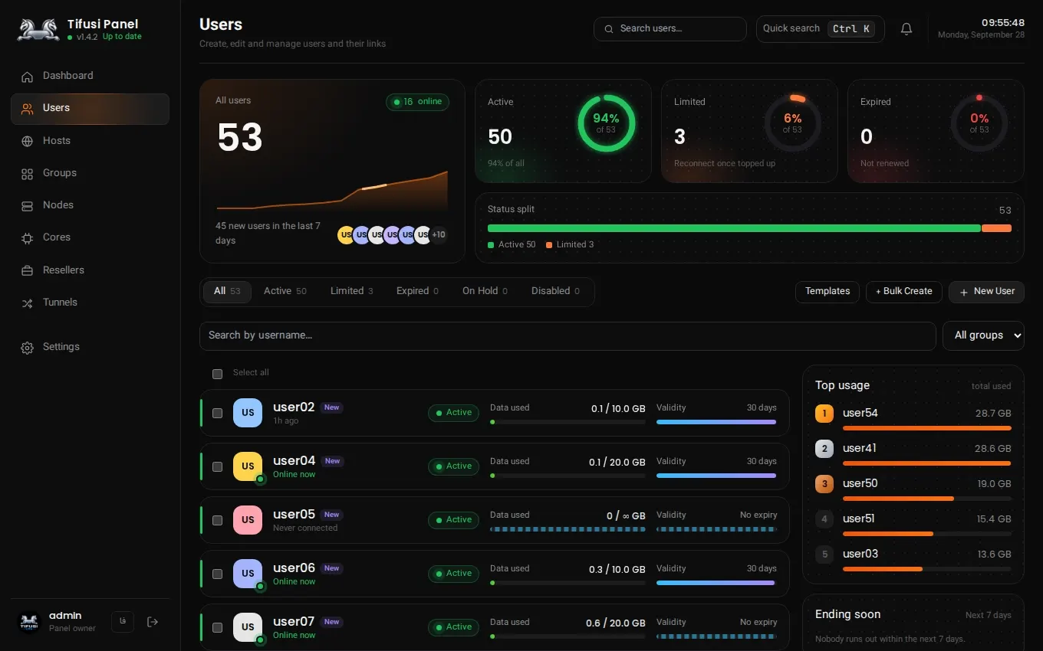Open notifications bell icon
Viewport: 1043px width, 651px height.
coord(906,29)
